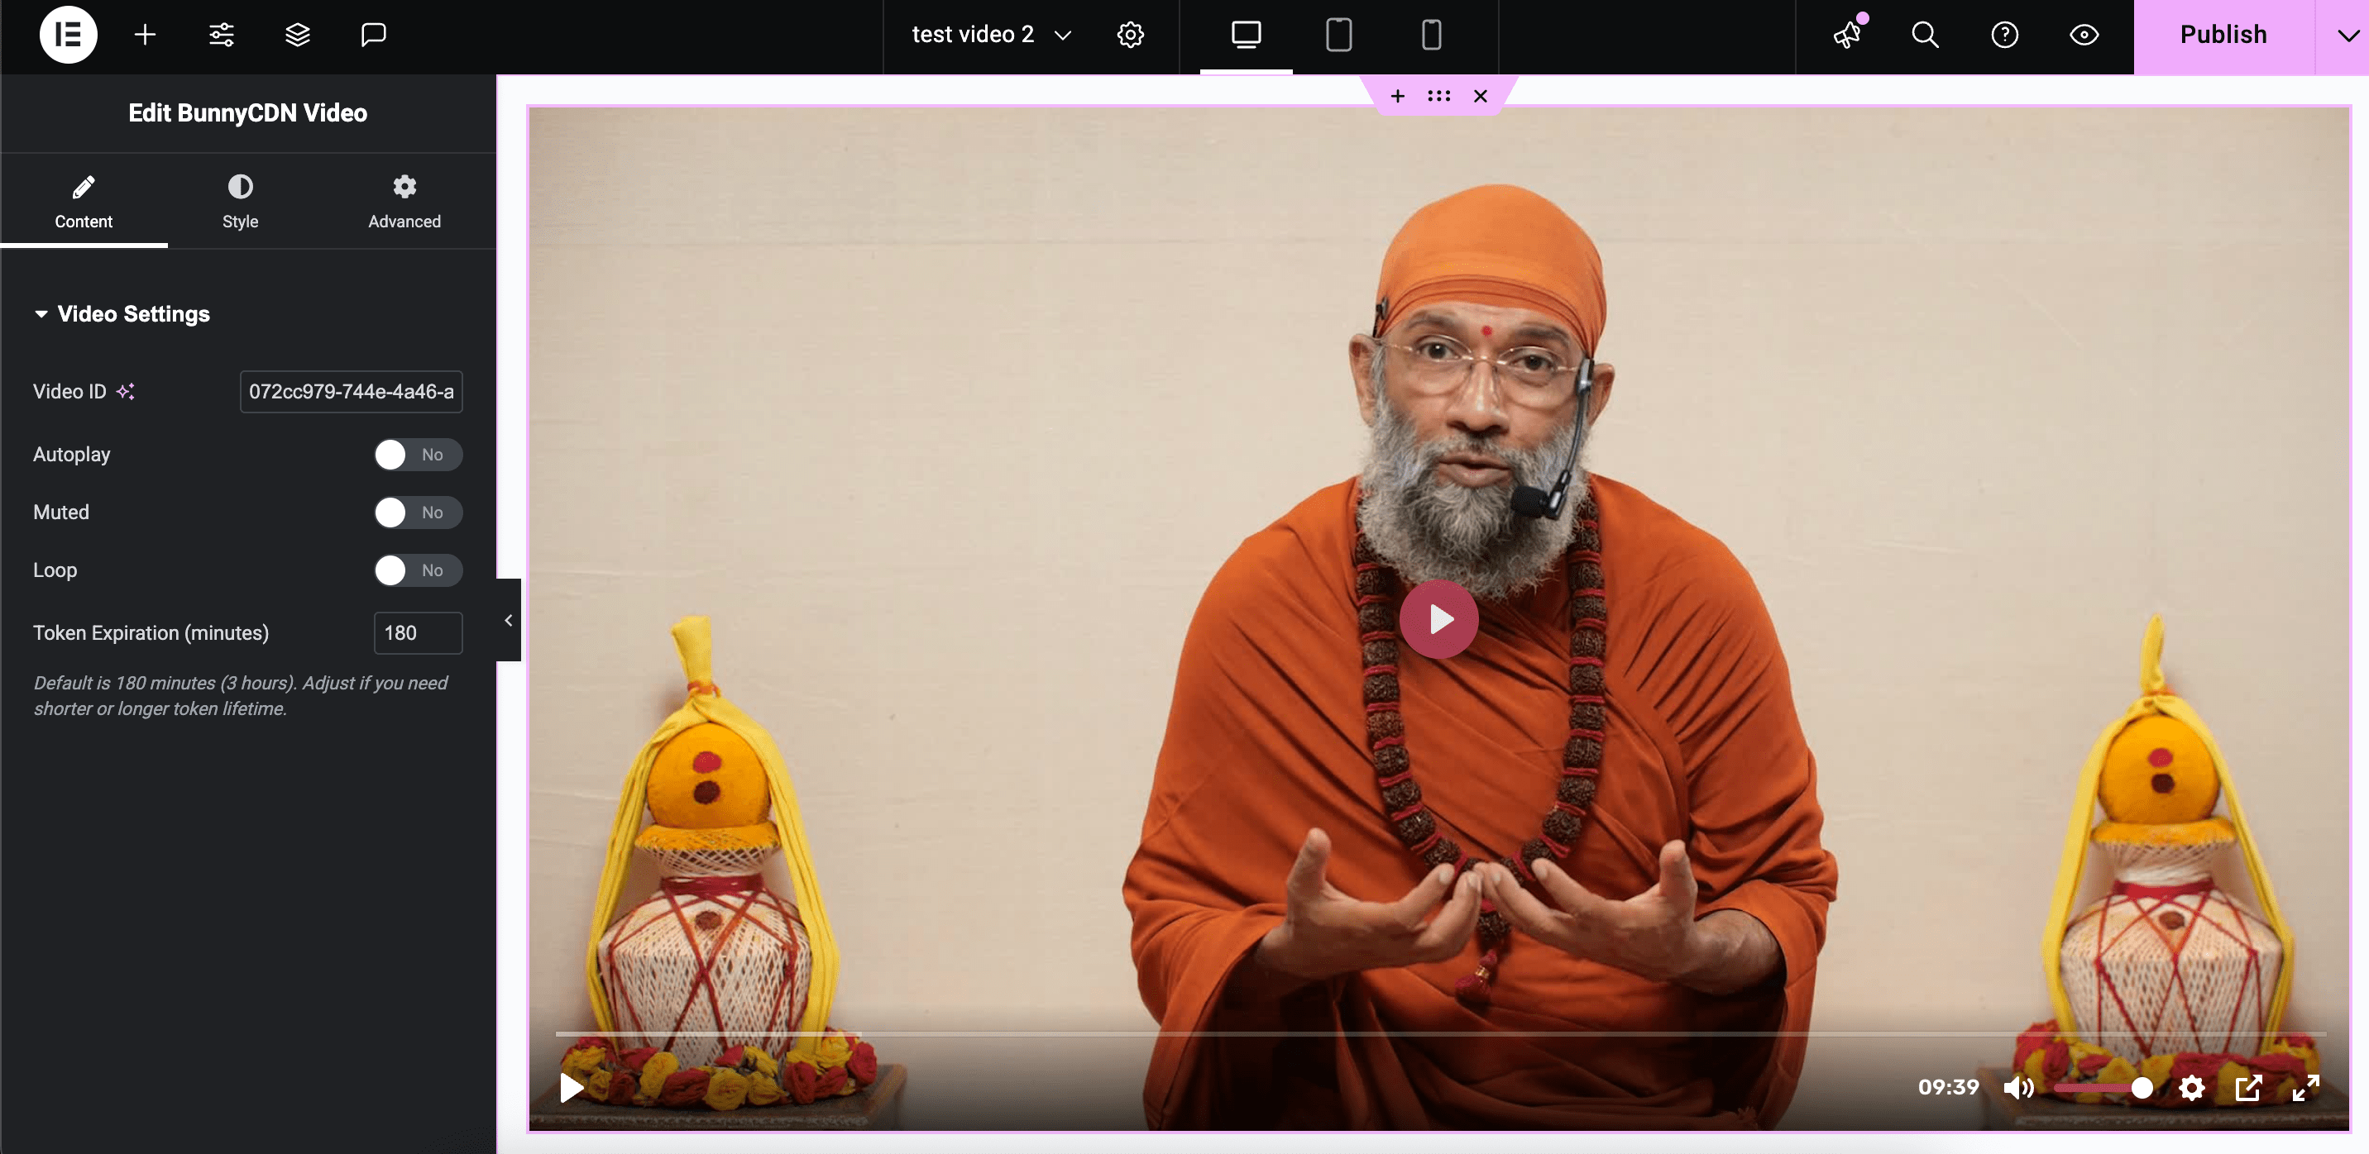The height and width of the screenshot is (1154, 2369).
Task: Click the AI sparkle icon beside Video ID
Action: [x=126, y=391]
